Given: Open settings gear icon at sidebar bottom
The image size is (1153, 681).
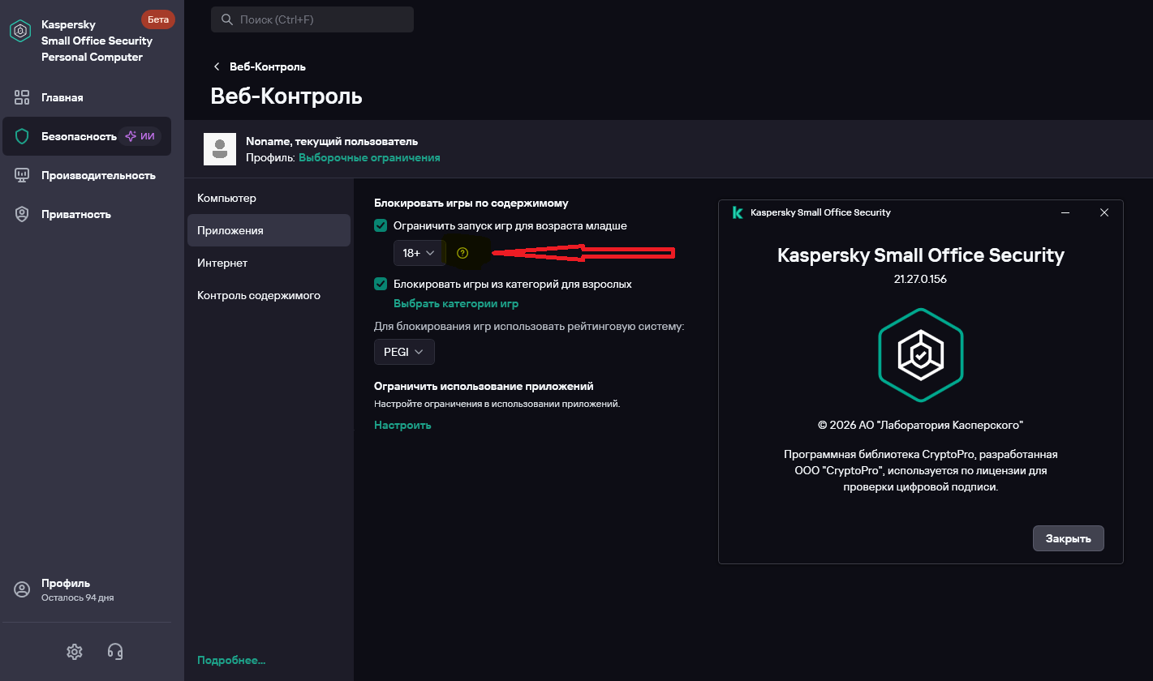Looking at the screenshot, I should point(75,651).
